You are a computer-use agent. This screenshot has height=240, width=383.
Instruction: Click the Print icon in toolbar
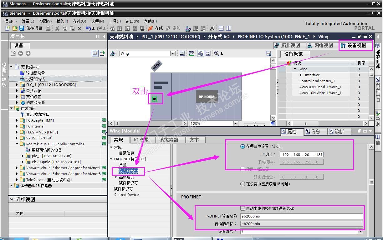[x=48, y=28]
